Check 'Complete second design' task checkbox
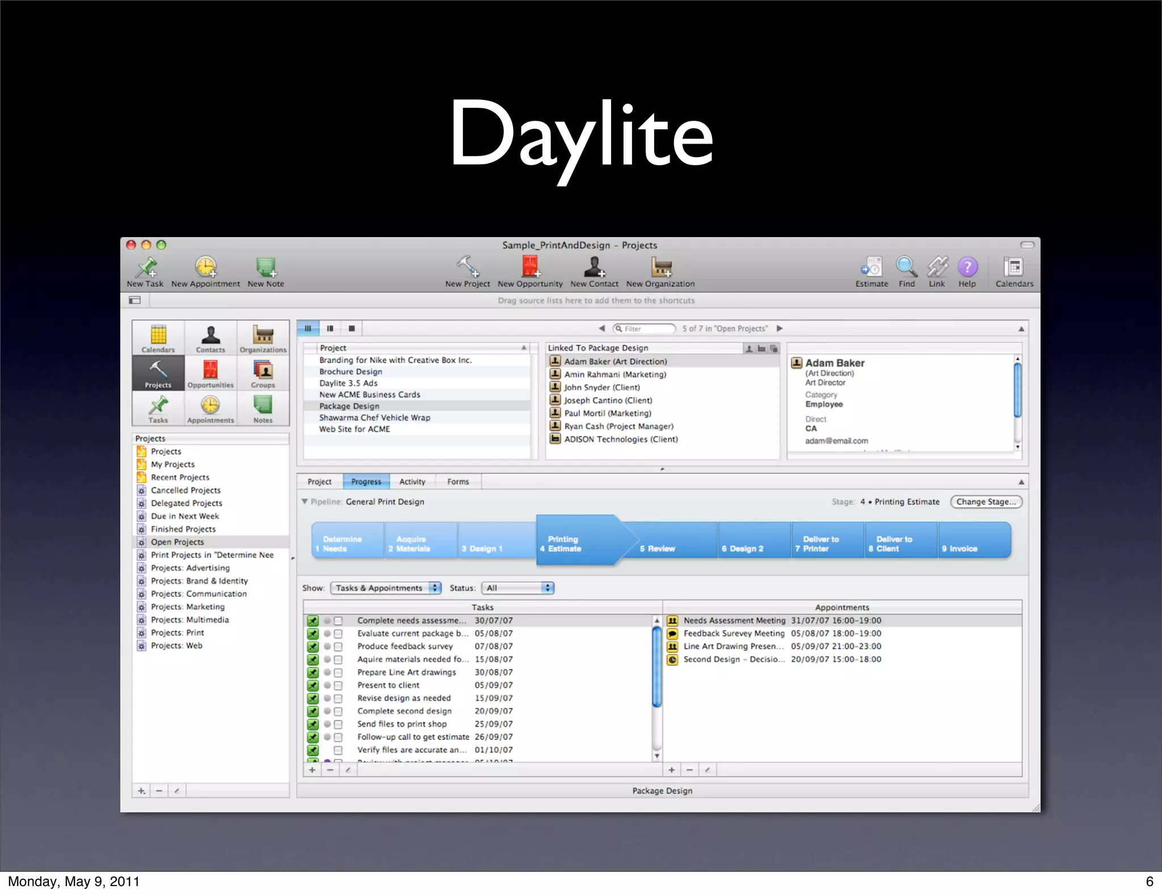 (x=338, y=711)
